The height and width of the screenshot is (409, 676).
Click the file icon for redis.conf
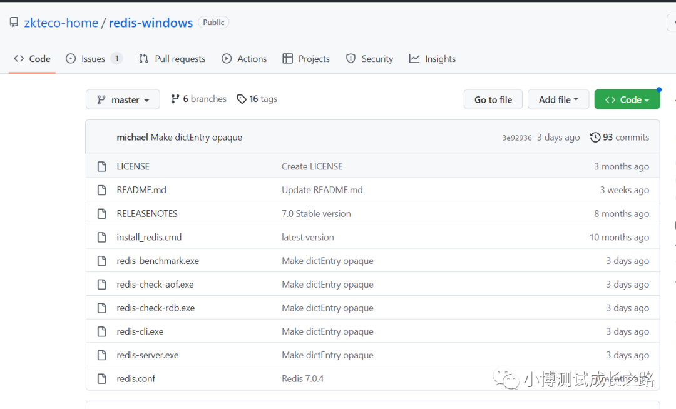click(102, 379)
